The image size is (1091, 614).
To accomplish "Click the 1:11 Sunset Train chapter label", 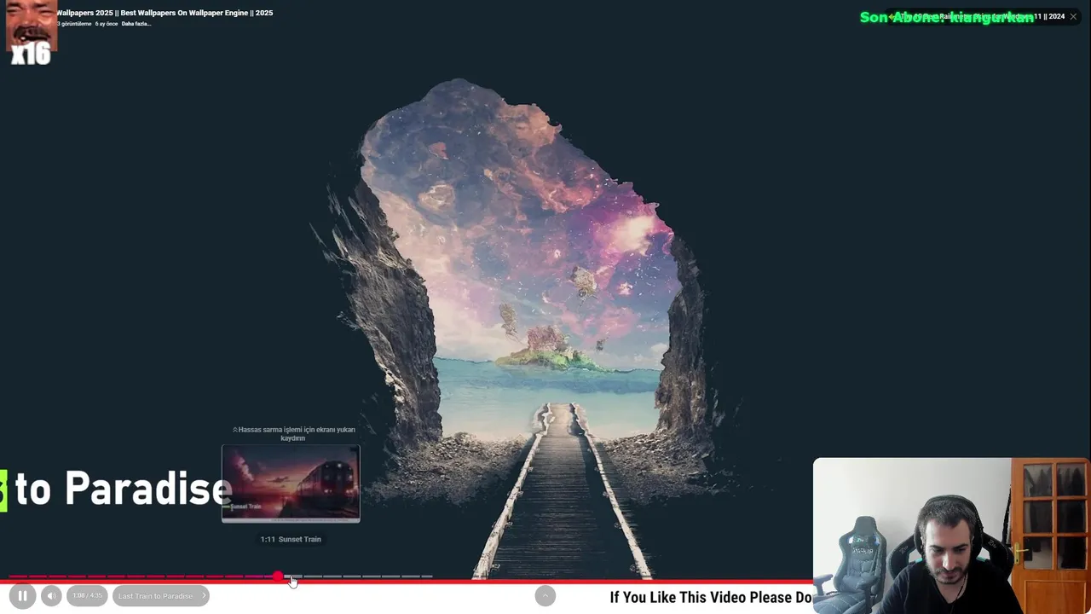I will 291,539.
